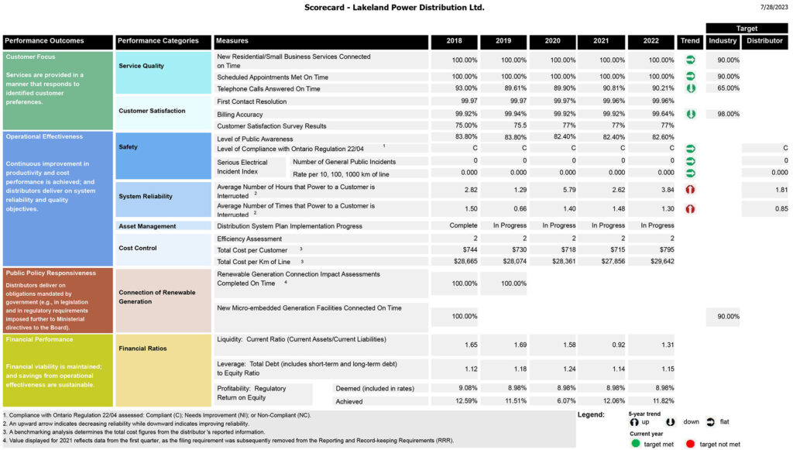Click the Performance Outcomes column header

[x=57, y=42]
